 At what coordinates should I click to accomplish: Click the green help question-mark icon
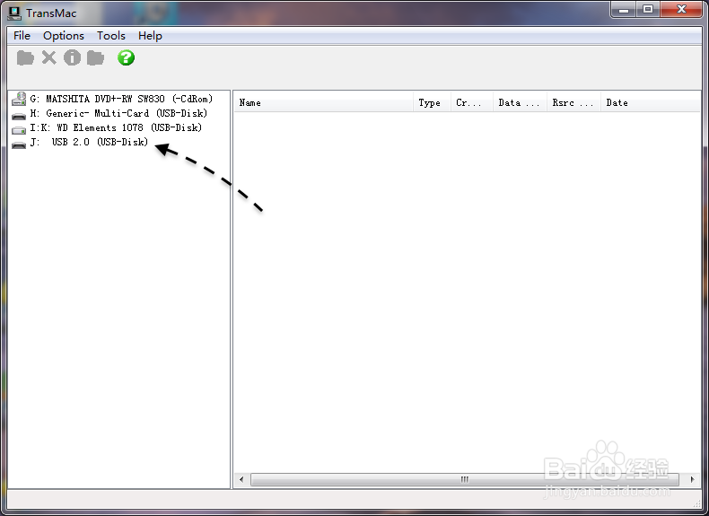click(x=127, y=58)
